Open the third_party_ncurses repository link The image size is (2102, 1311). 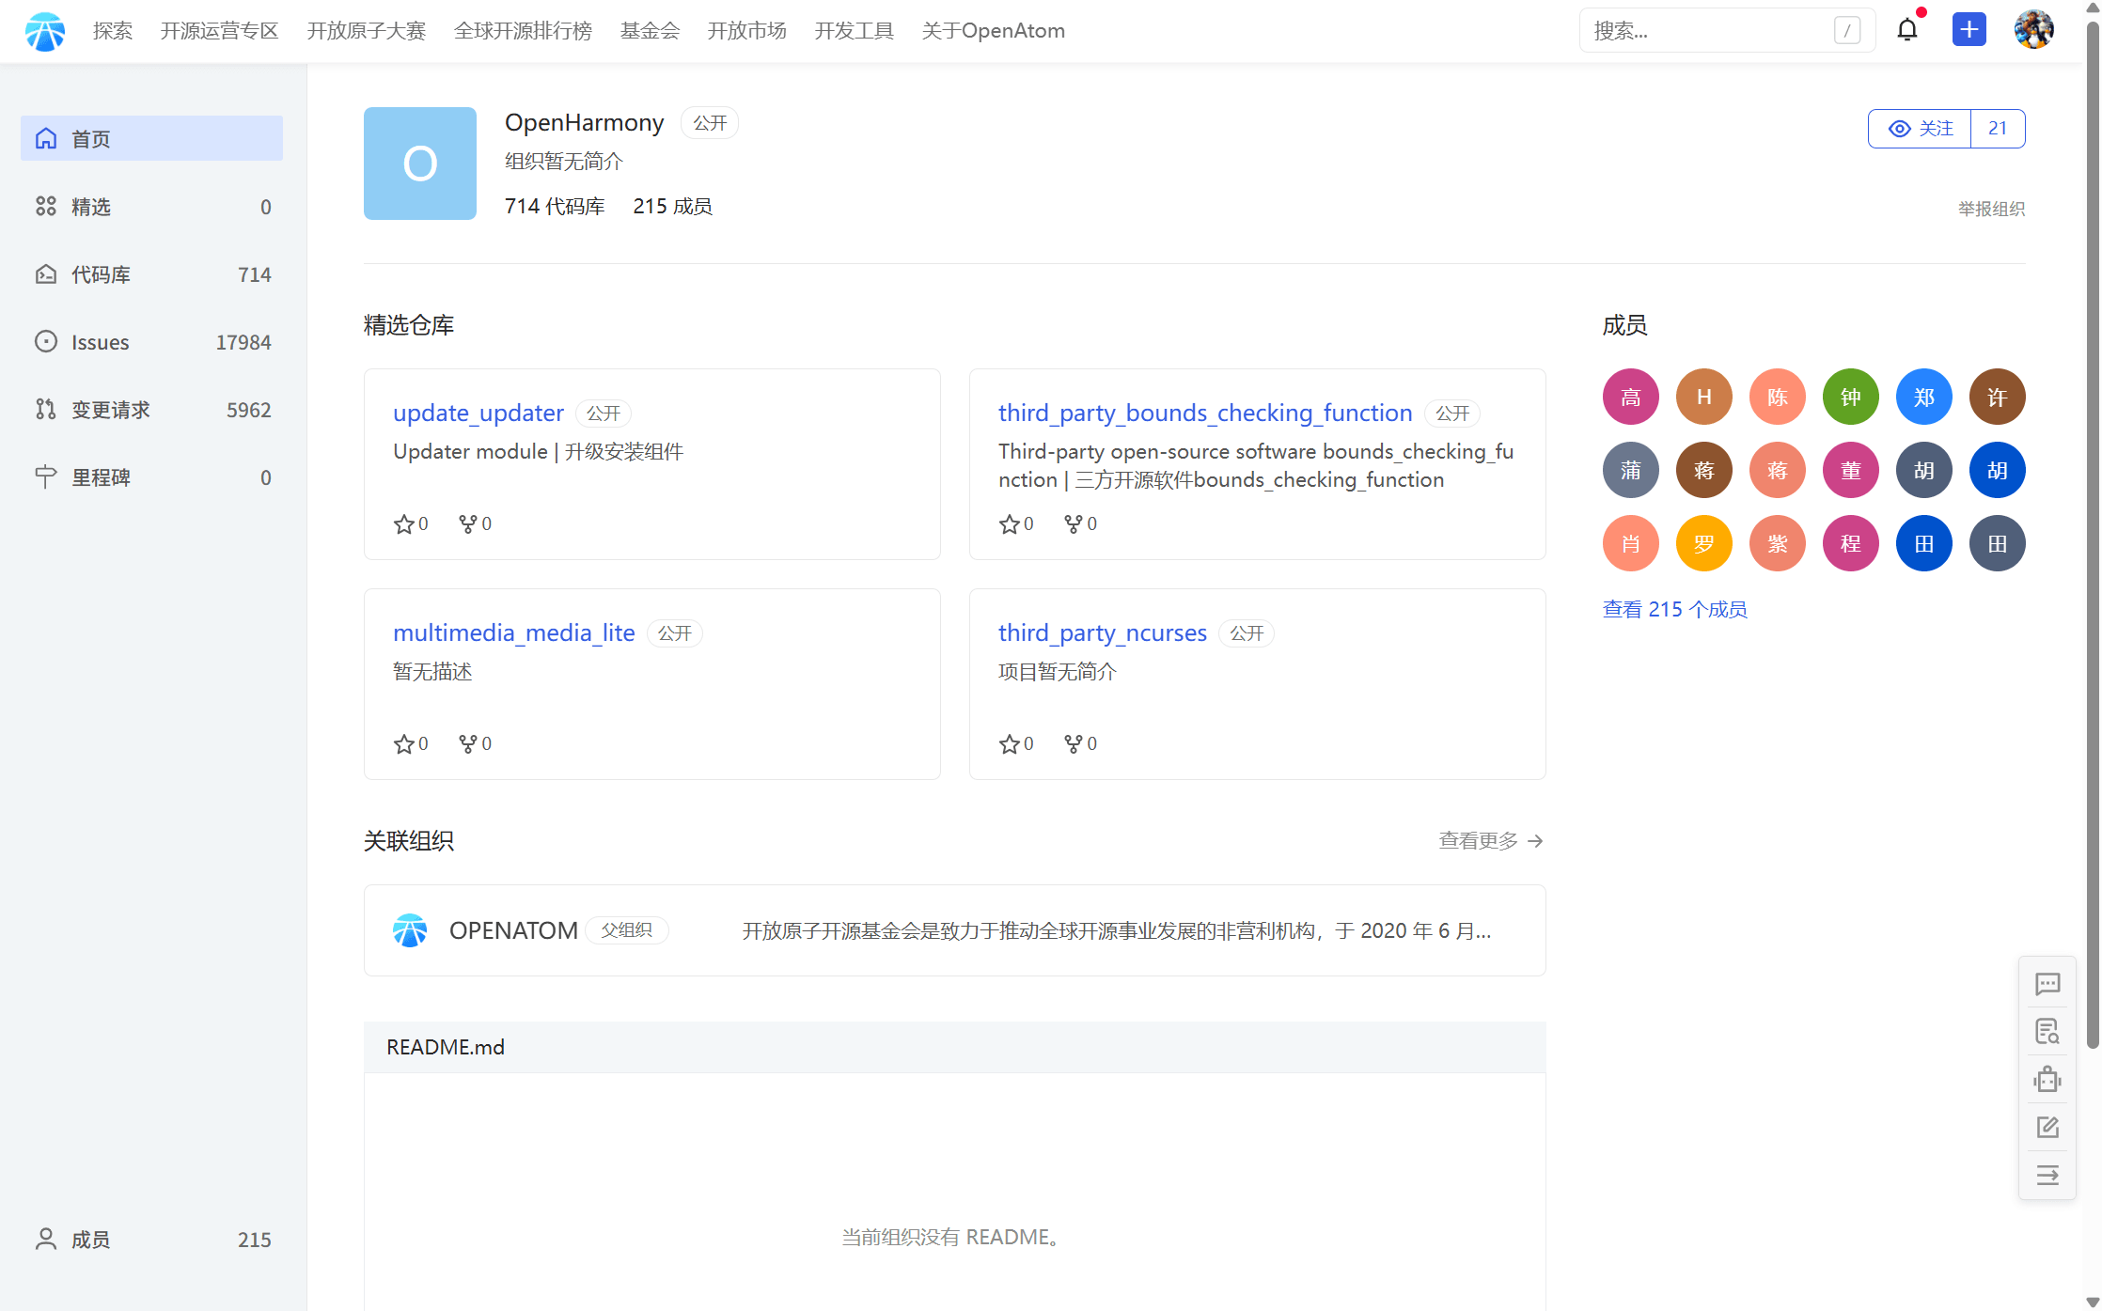coord(1103,632)
